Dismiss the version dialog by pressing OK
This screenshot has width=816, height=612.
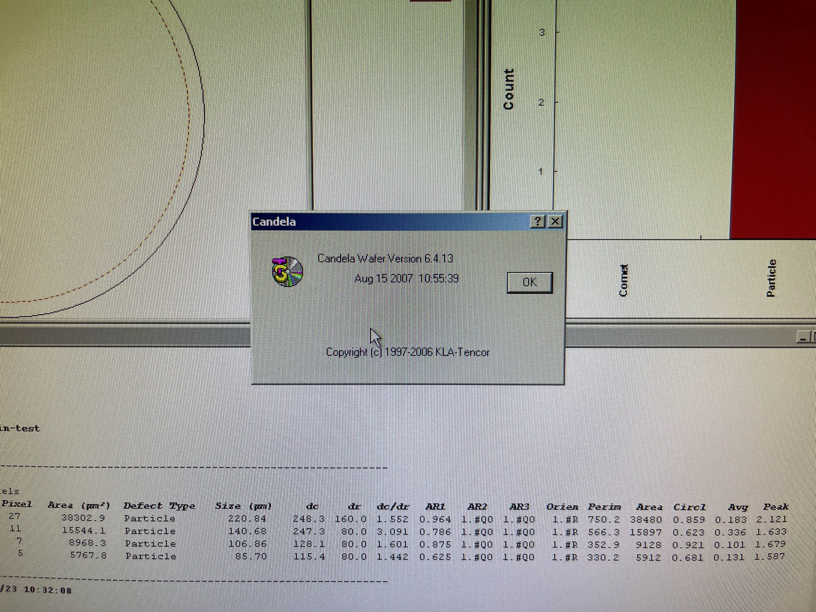click(529, 281)
